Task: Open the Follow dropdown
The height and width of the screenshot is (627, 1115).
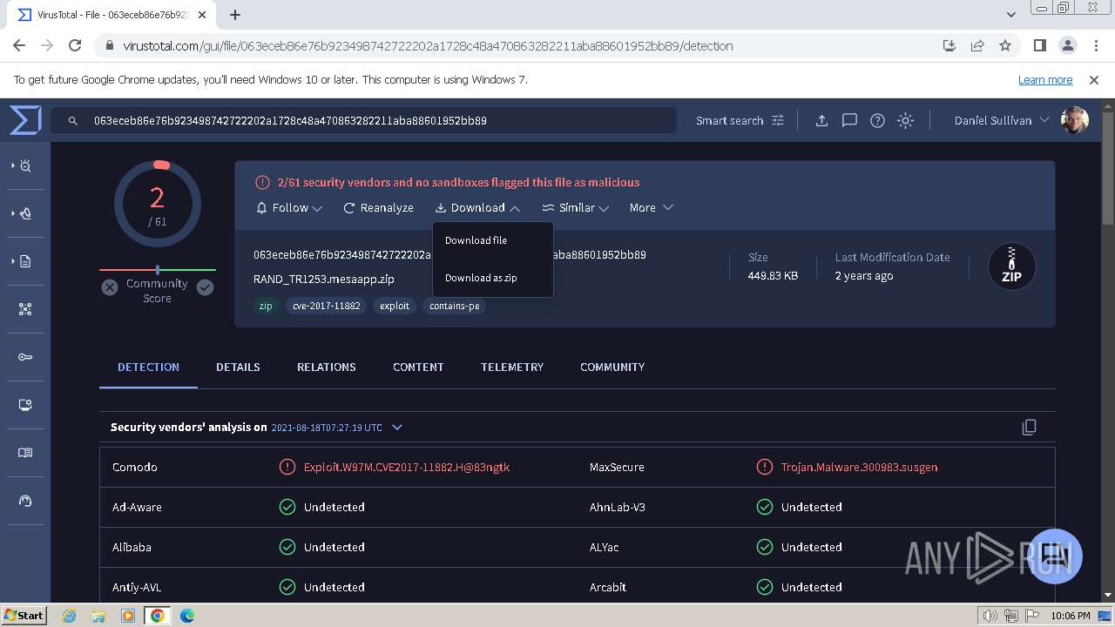Action: click(289, 208)
